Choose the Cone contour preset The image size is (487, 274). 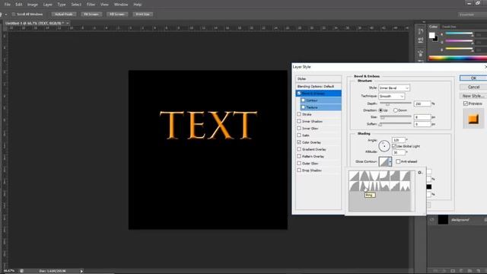[x=364, y=176]
